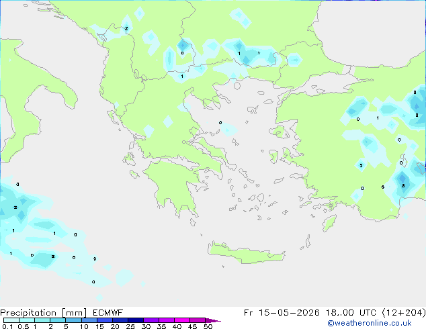Open the weatheronline.co.uk link
The width and height of the screenshot is (426, 329).
pos(370,323)
